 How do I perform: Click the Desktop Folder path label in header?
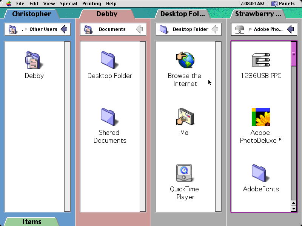pos(191,29)
